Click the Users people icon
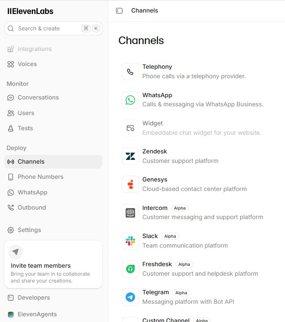 tap(11, 113)
